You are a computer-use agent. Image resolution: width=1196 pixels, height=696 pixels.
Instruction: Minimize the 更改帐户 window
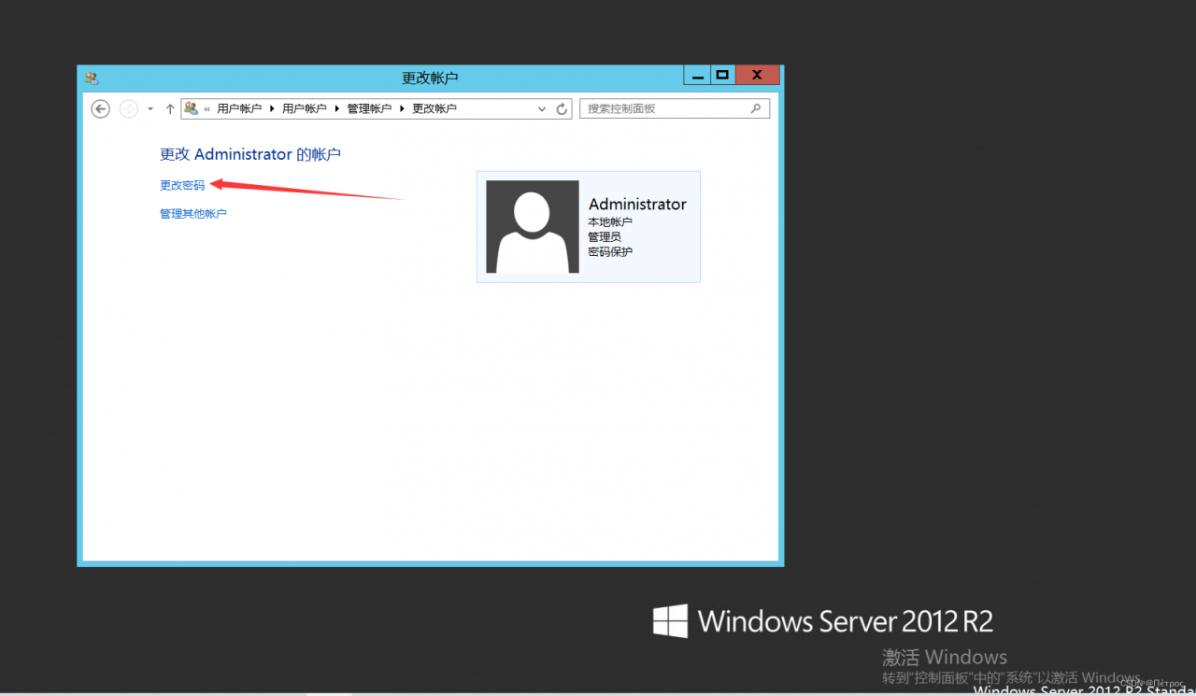coord(697,76)
